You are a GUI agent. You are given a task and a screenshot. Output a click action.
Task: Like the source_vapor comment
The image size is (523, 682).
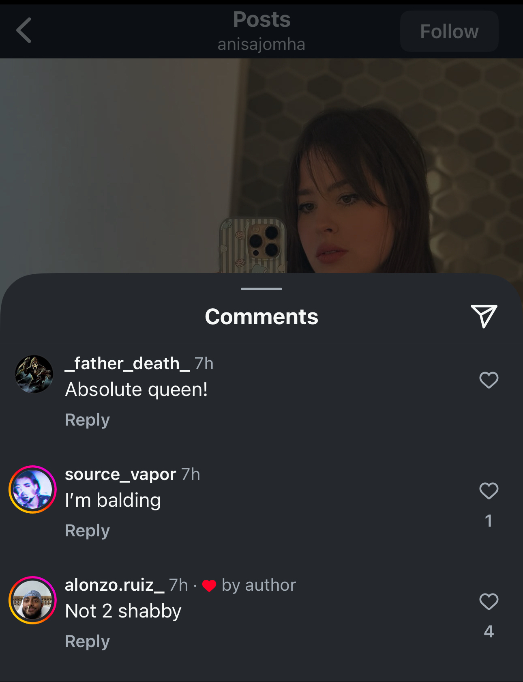click(x=489, y=491)
